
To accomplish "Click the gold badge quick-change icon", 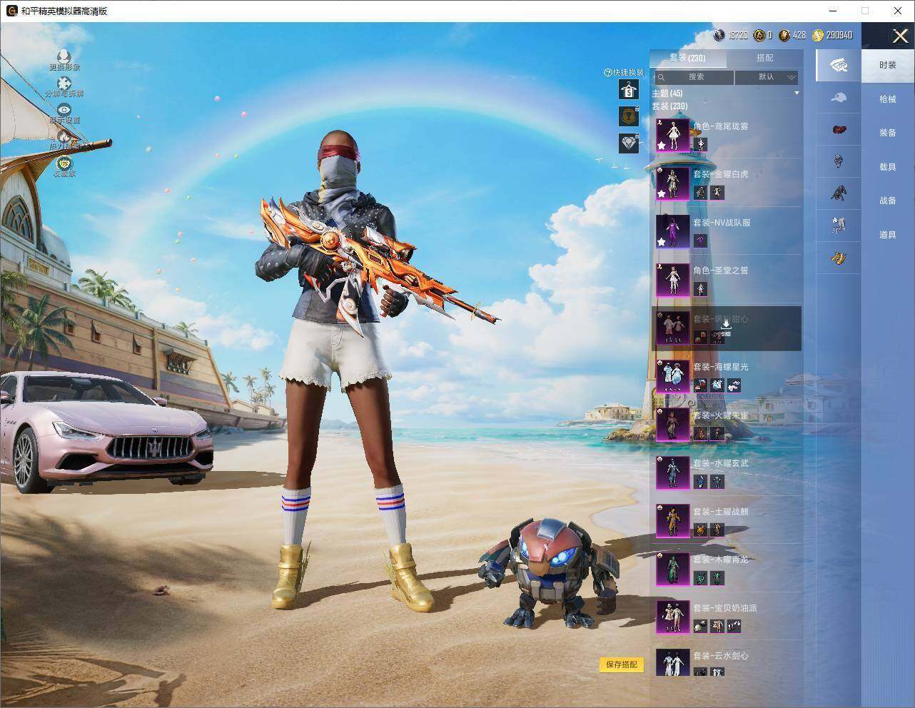I will [x=629, y=116].
